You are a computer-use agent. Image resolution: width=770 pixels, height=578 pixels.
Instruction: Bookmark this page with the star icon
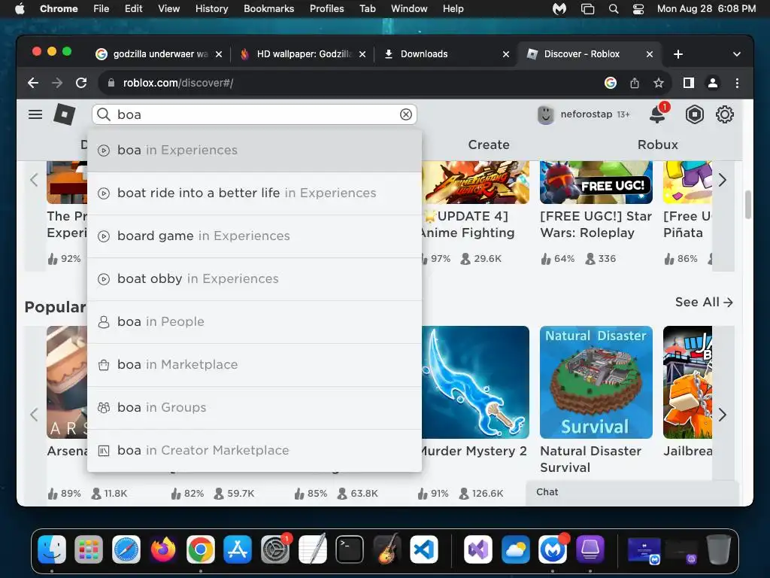pos(659,83)
